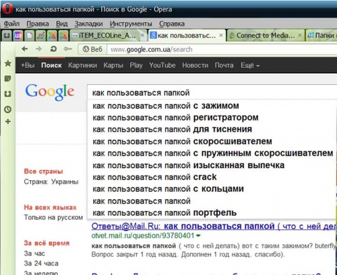Choose suggestion 'с кольцами'

212,189
